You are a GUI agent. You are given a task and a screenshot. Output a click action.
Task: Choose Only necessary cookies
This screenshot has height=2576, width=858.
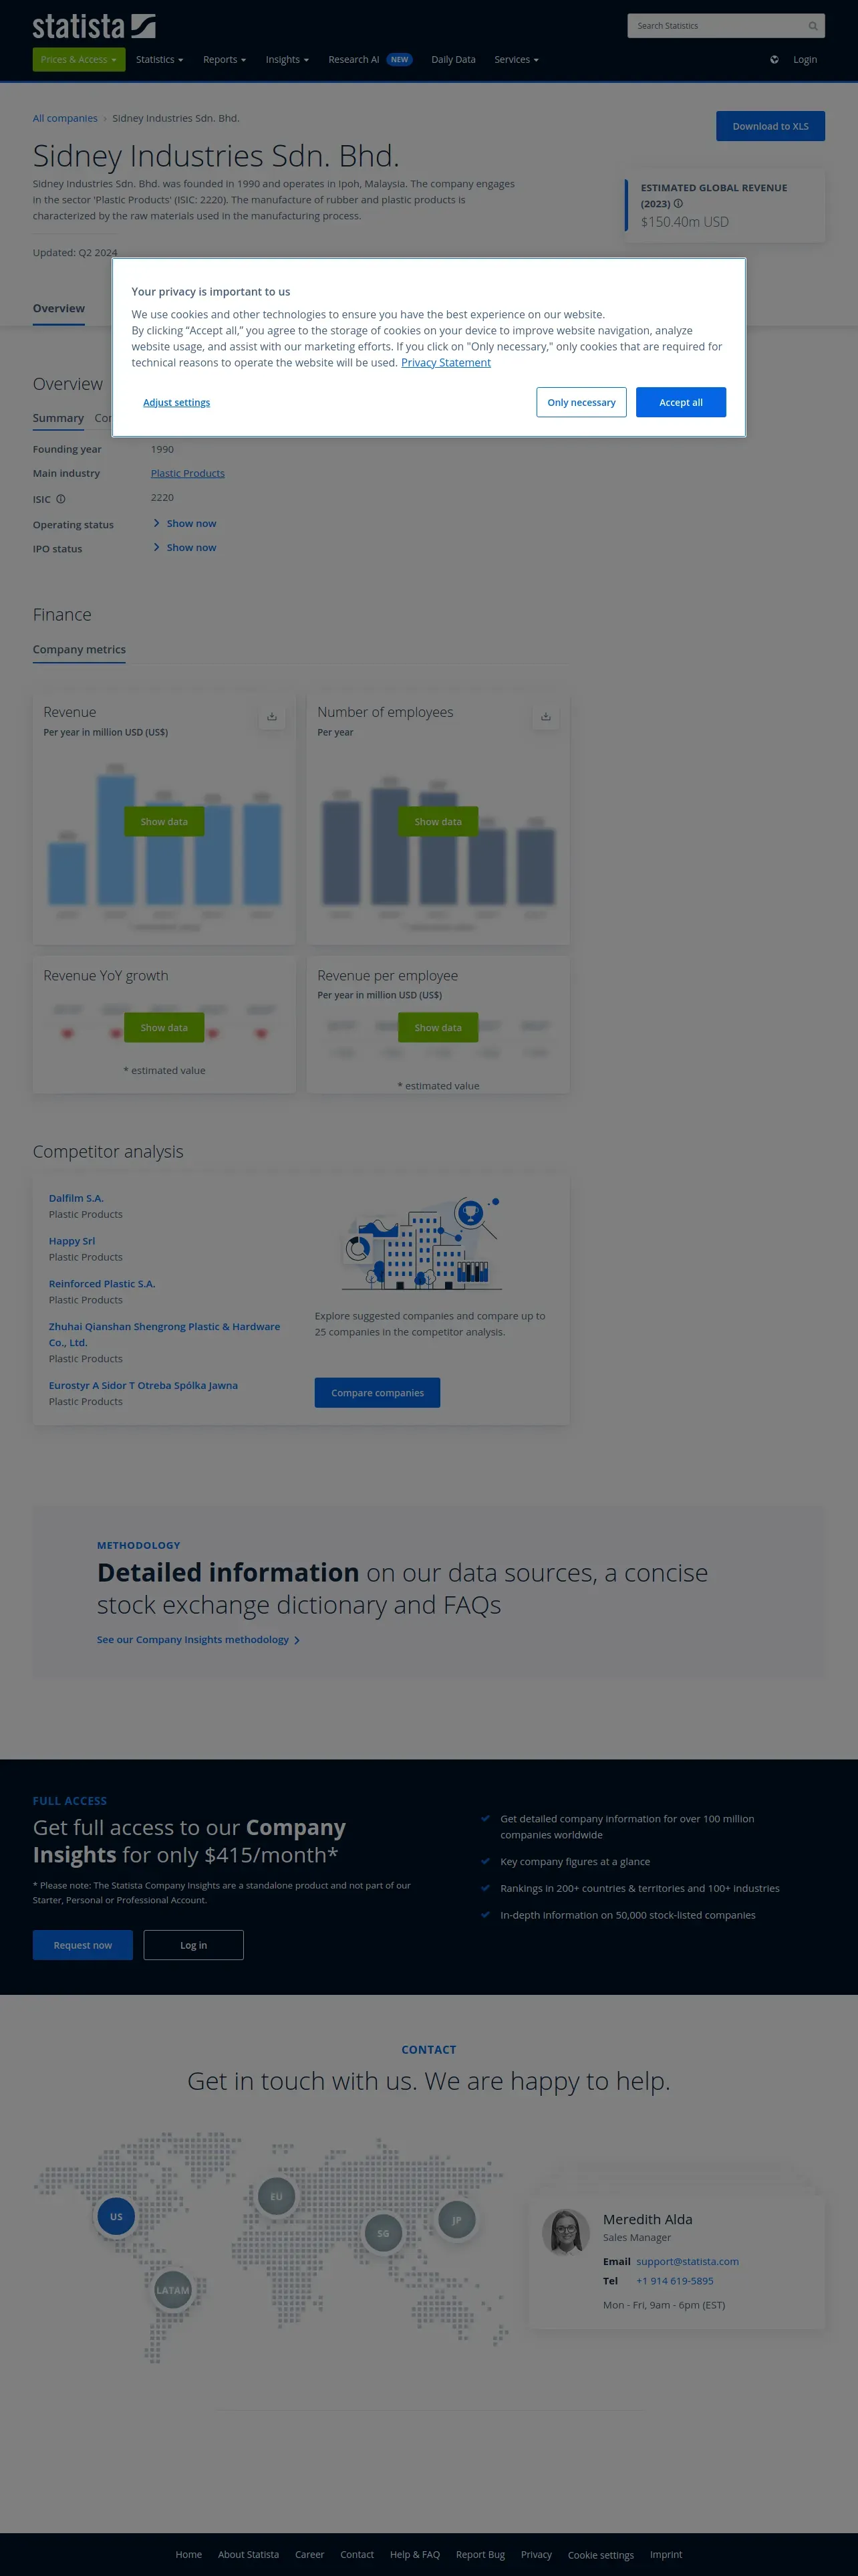pos(581,403)
